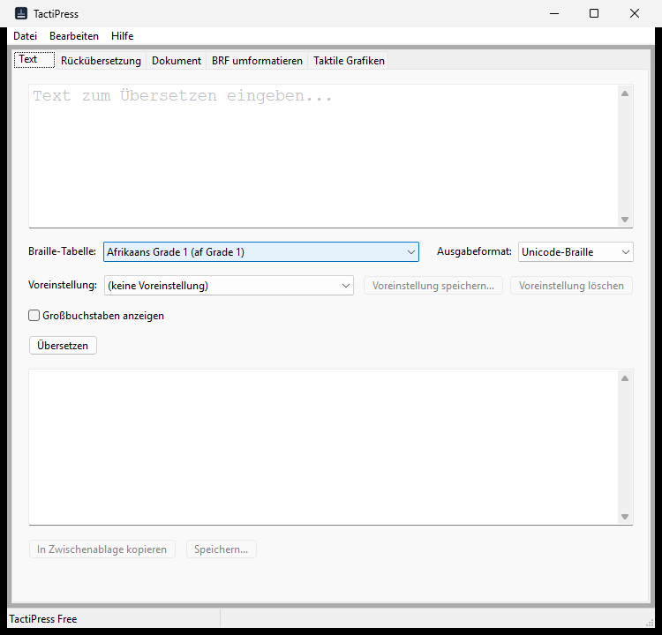Click Voreinstellung speichern button

click(x=433, y=286)
